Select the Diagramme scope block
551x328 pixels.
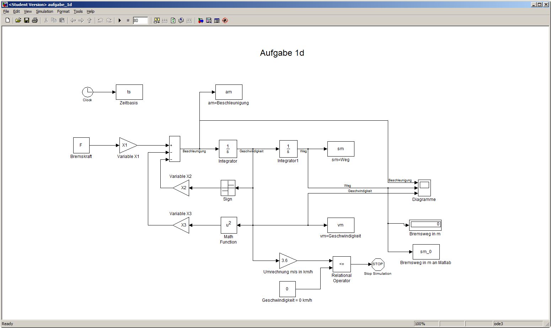(424, 188)
